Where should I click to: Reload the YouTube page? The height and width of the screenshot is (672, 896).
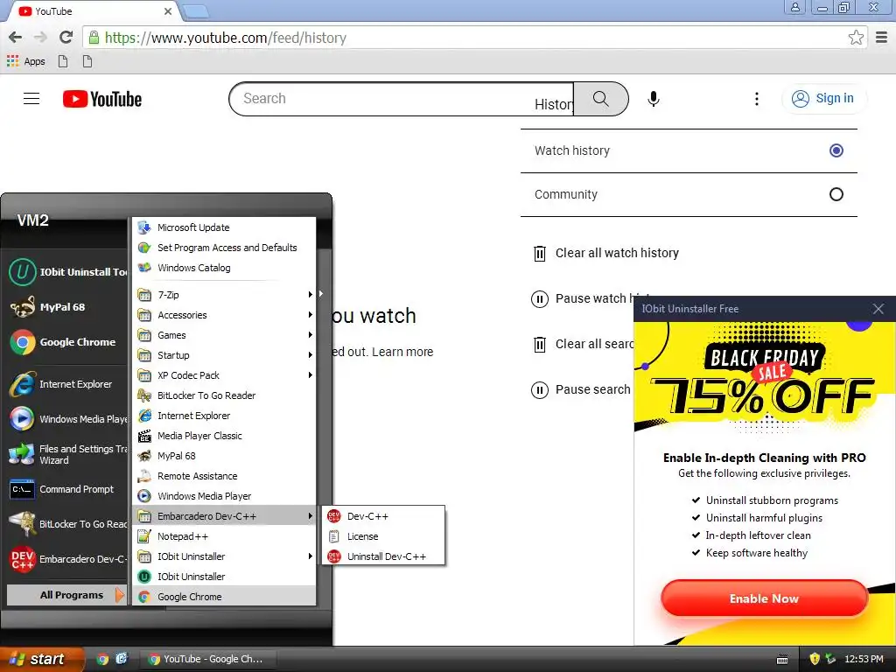pos(66,38)
